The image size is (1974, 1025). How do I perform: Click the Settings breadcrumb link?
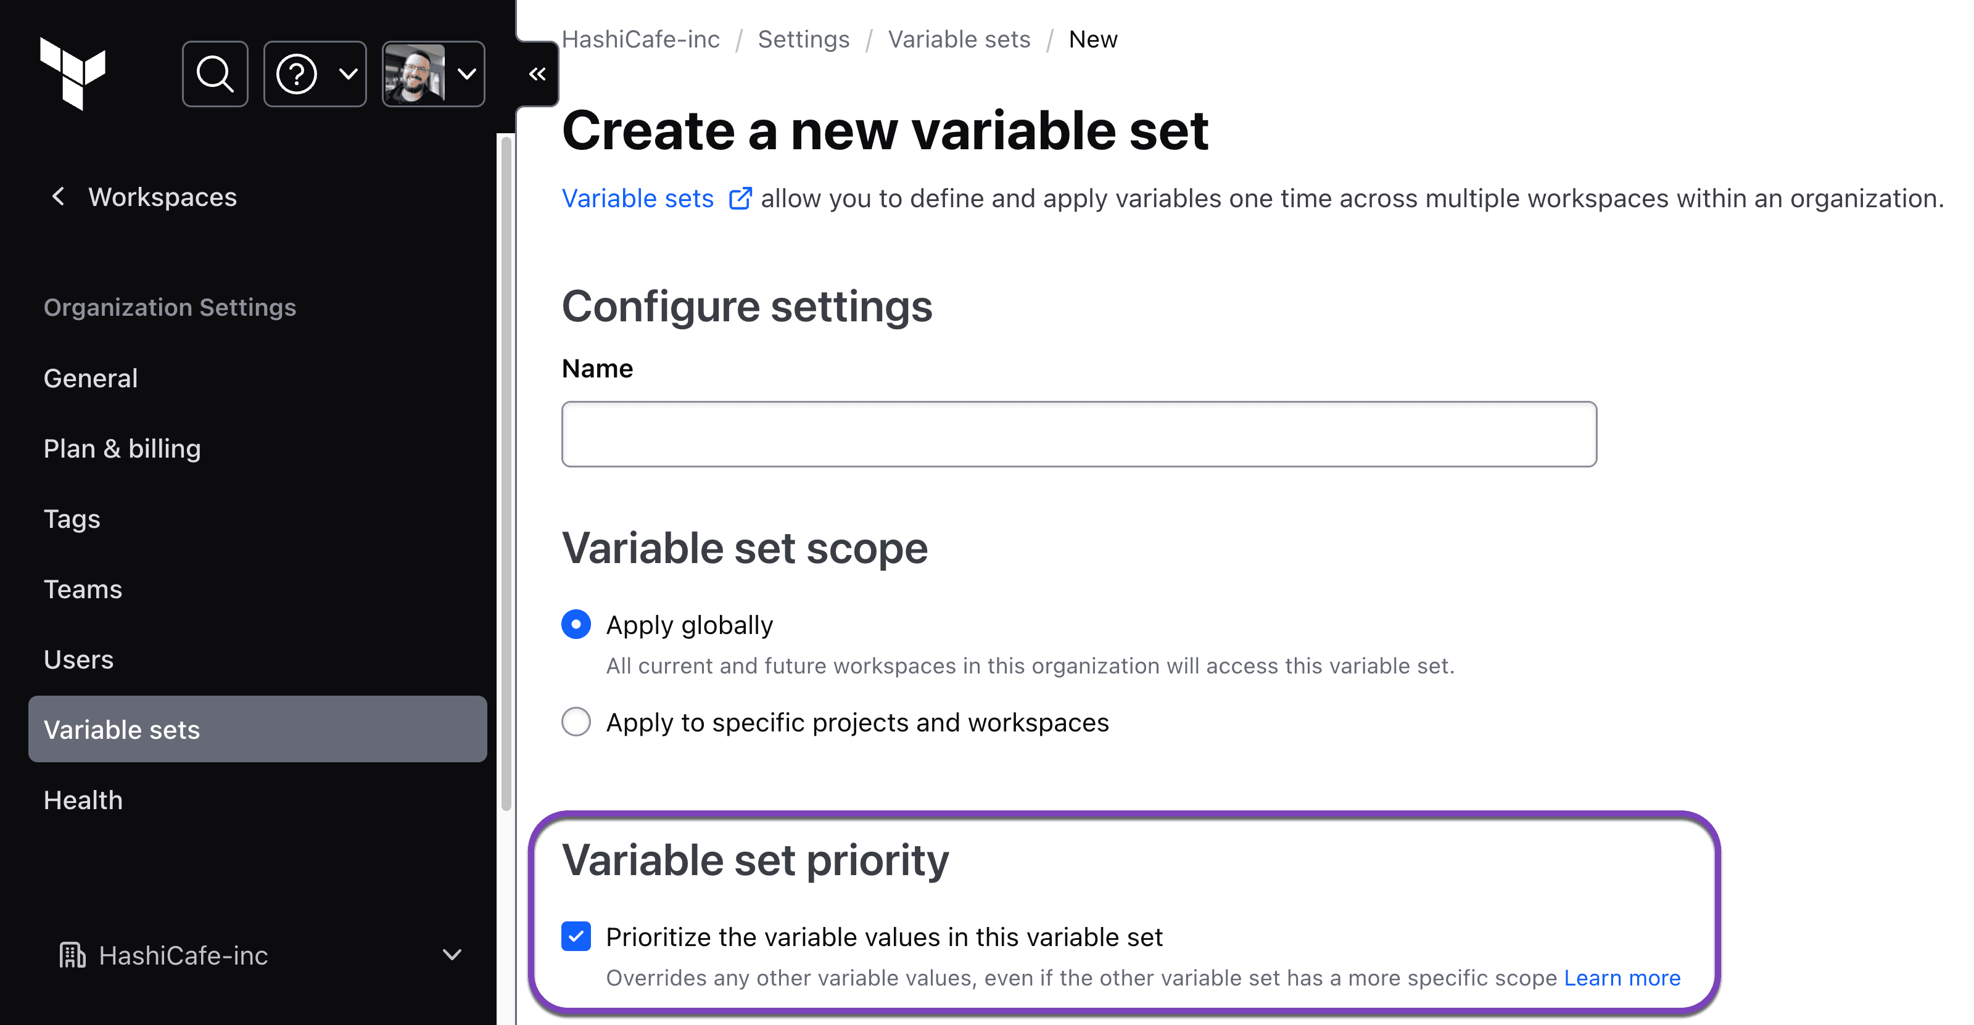[803, 38]
